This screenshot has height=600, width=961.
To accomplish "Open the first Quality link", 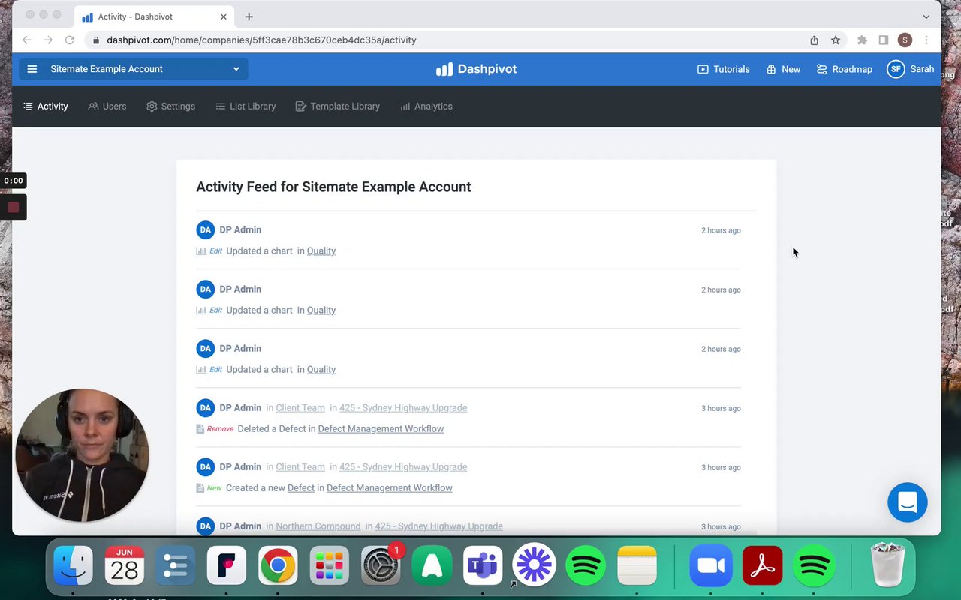I will click(x=321, y=251).
